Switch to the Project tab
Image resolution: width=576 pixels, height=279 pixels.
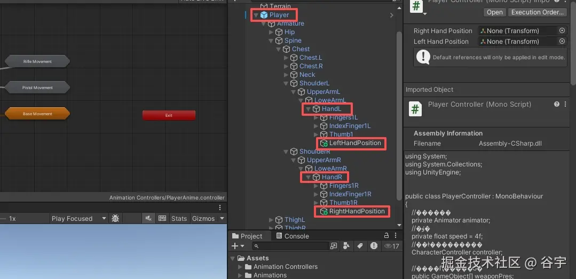click(x=247, y=236)
